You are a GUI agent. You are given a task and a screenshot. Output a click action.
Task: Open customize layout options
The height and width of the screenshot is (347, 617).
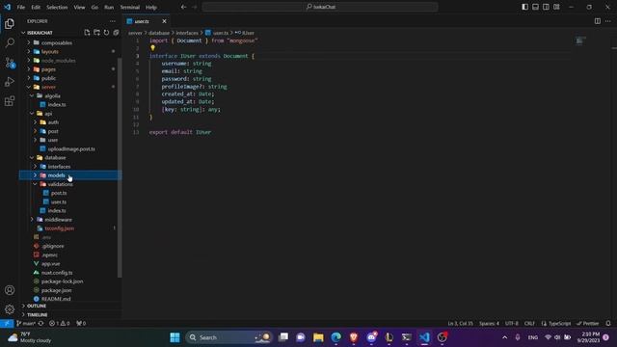556,7
